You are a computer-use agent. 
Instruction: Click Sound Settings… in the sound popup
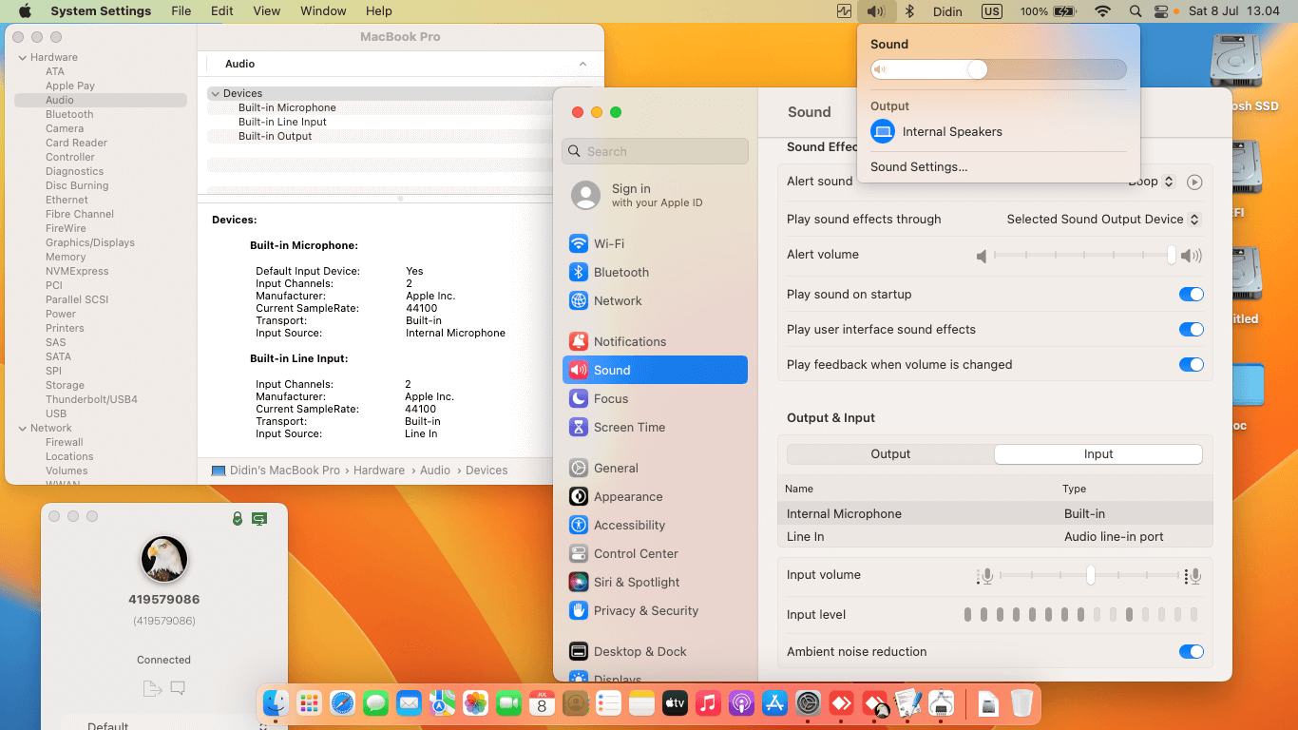(919, 167)
